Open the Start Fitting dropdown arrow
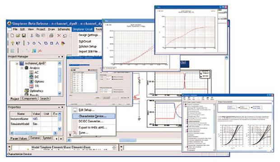 [128, 98]
